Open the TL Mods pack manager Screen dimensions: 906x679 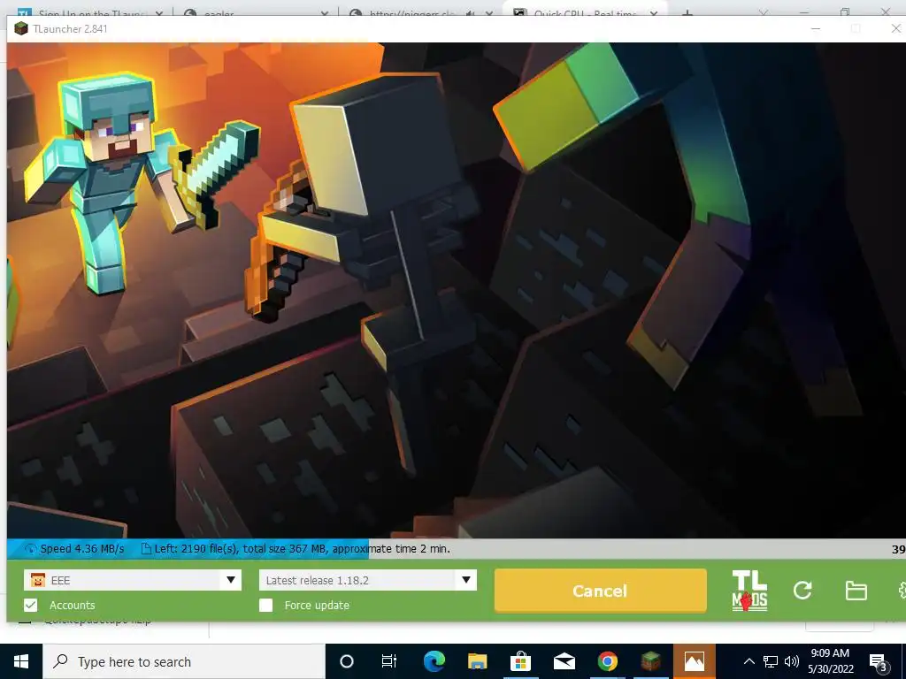pyautogui.click(x=749, y=590)
